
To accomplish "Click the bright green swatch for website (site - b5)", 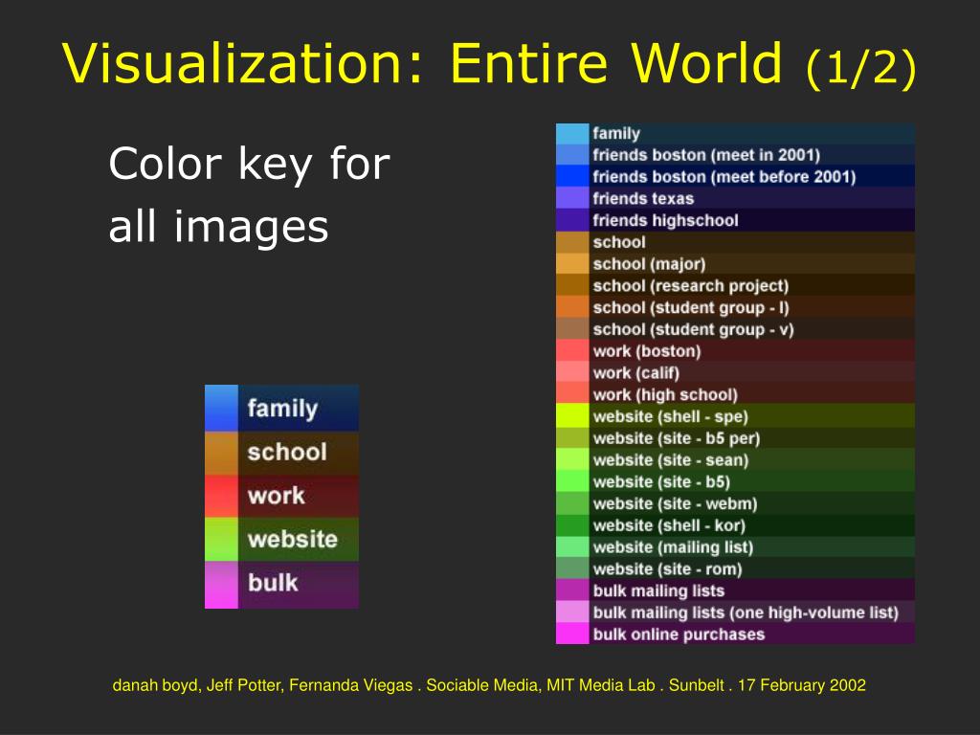I will click(572, 482).
